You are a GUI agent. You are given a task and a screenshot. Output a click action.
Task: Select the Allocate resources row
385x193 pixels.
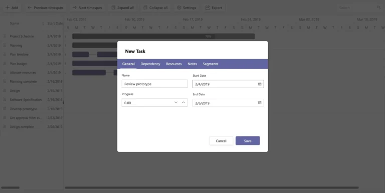(x=32, y=73)
